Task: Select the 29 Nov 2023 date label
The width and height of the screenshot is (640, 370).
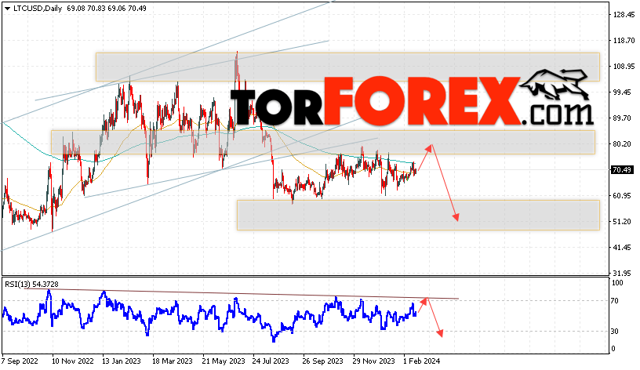Action: click(x=374, y=361)
